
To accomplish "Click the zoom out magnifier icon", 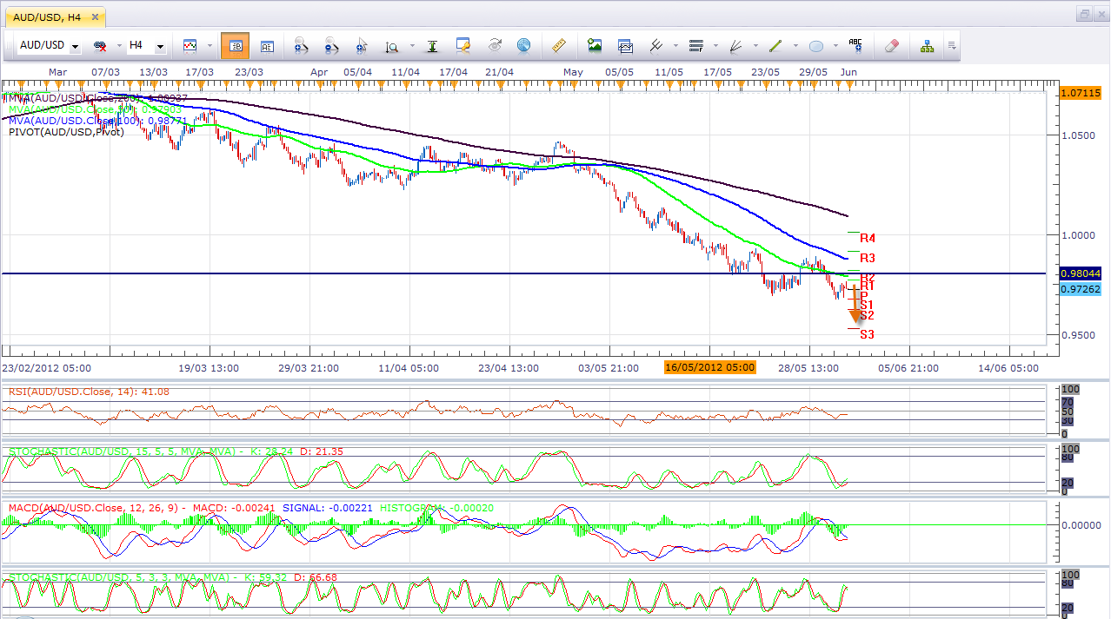I will 332,45.
